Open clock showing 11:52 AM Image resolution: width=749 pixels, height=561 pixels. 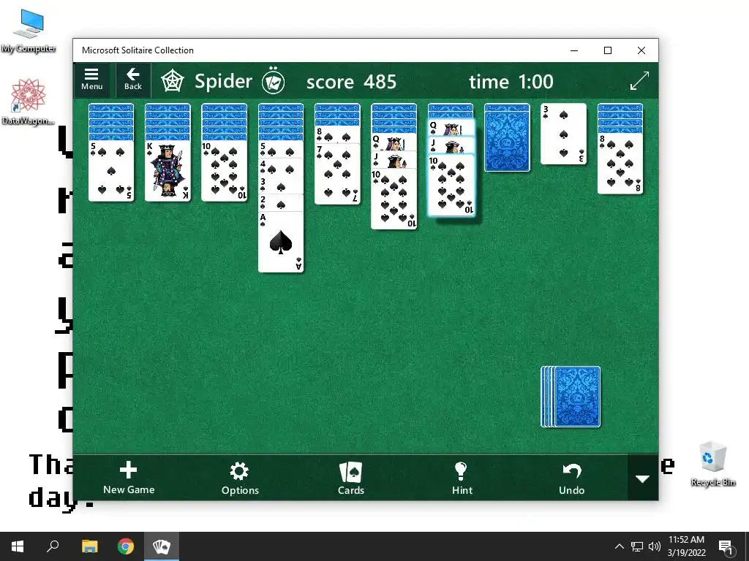[686, 546]
